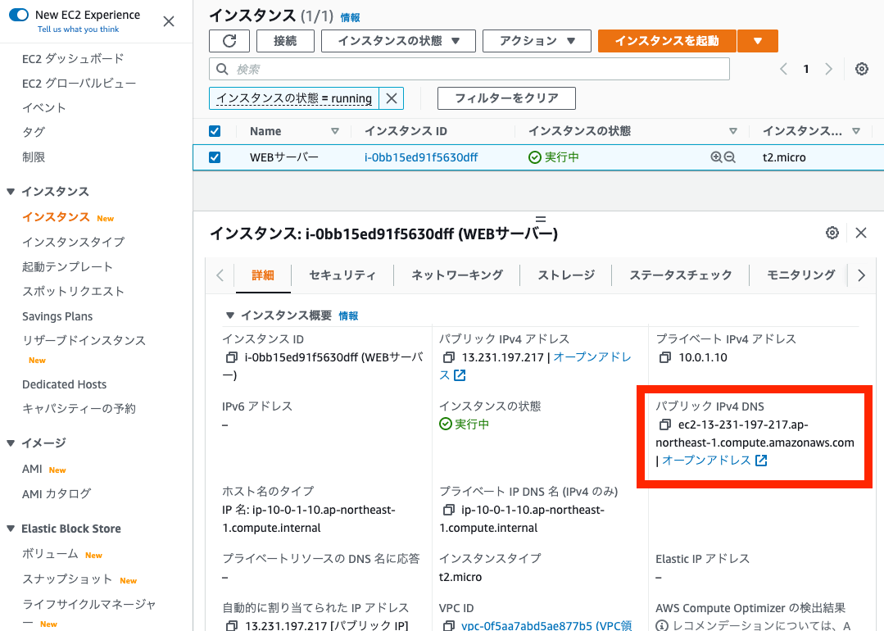The height and width of the screenshot is (631, 884).
Task: Open イベント in sidebar
Action: click(44, 107)
